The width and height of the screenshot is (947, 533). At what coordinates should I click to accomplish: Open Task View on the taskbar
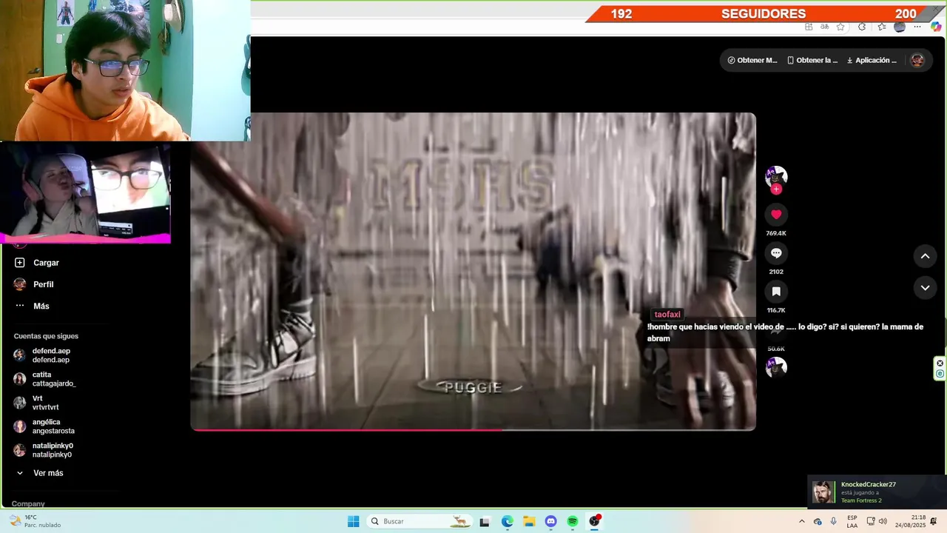click(485, 521)
